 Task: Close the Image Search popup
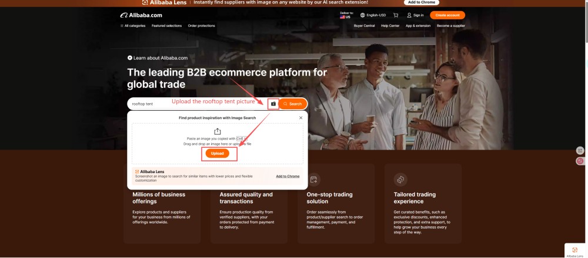tap(300, 118)
